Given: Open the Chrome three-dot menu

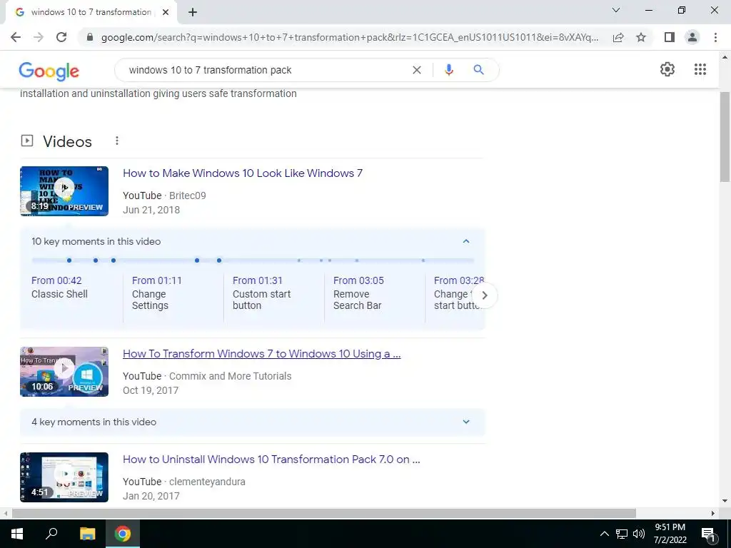Looking at the screenshot, I should tap(715, 37).
